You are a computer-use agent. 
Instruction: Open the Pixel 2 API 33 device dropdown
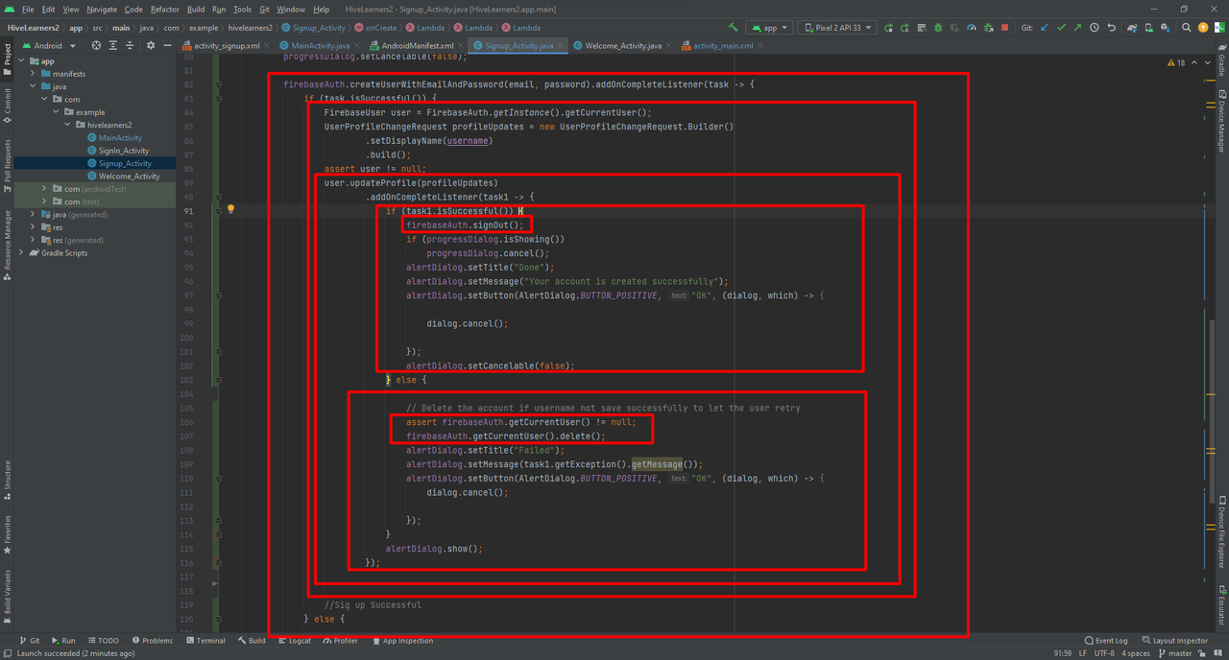point(837,28)
